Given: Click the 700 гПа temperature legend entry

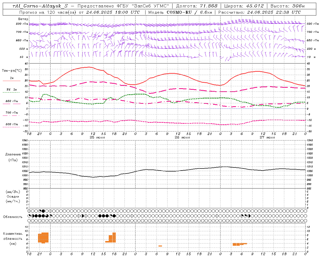Looking at the screenshot, I should coord(11,113).
